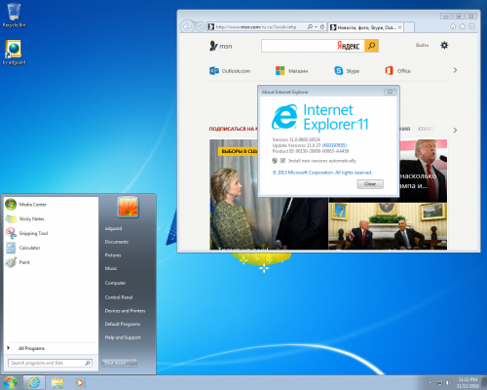Open adguard user folder link
The image size is (487, 390).
[x=113, y=228]
